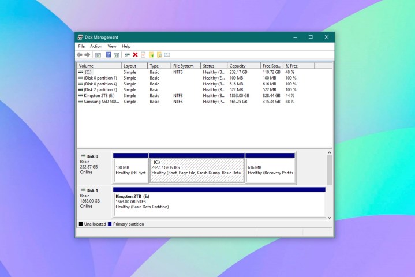Click the Disk 1 icon in graphical view
The image size is (415, 277).
coord(83,190)
